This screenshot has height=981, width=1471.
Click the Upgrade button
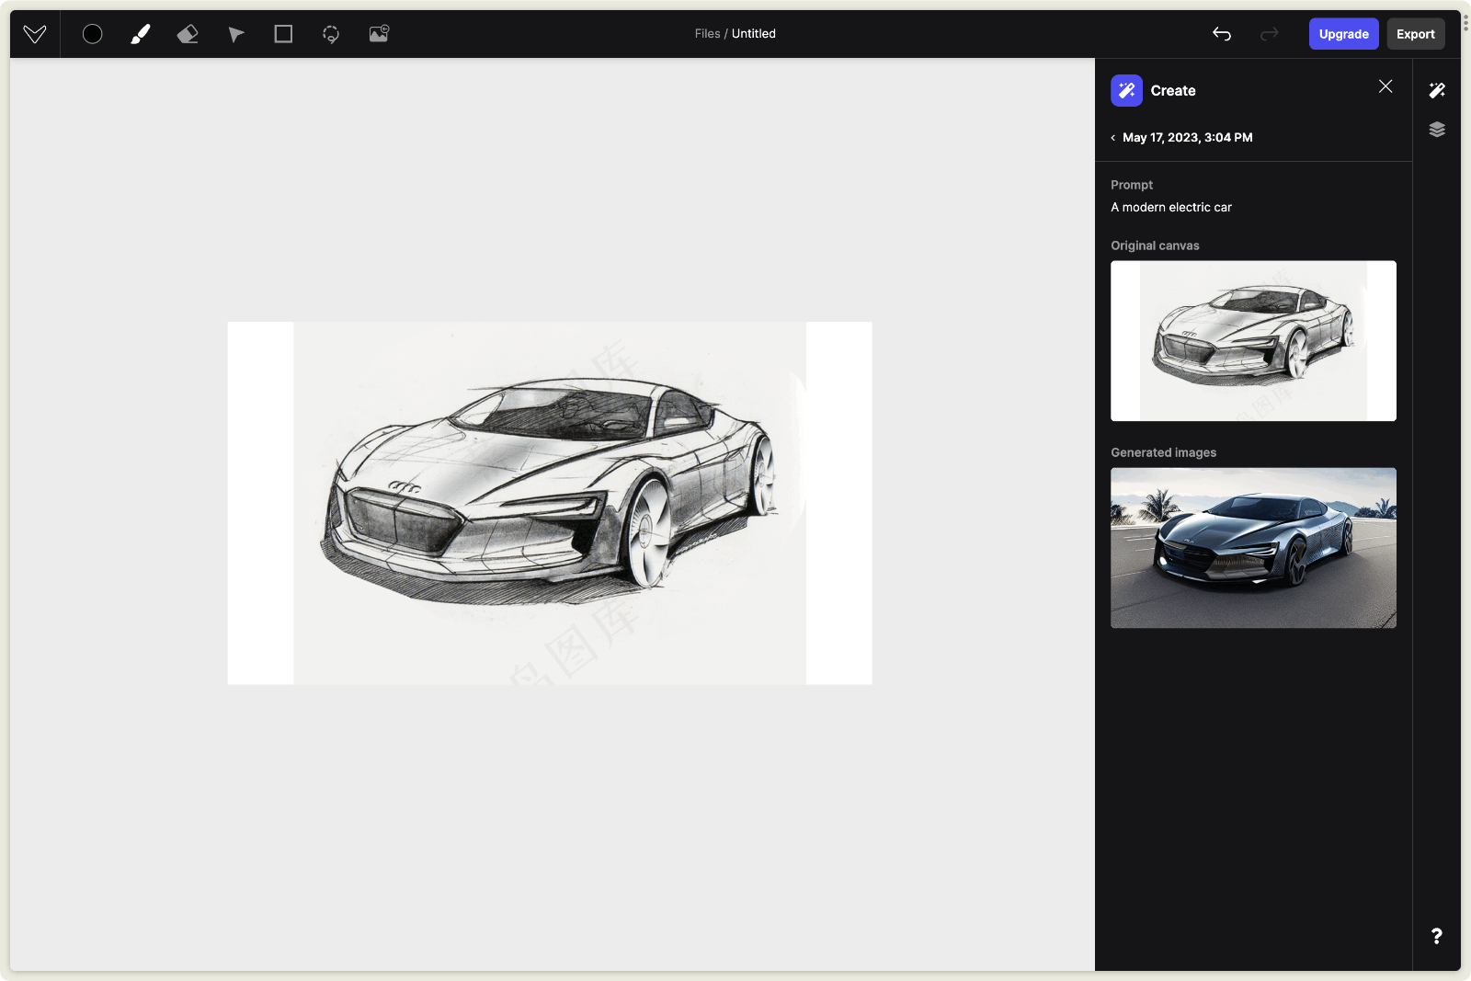point(1343,34)
